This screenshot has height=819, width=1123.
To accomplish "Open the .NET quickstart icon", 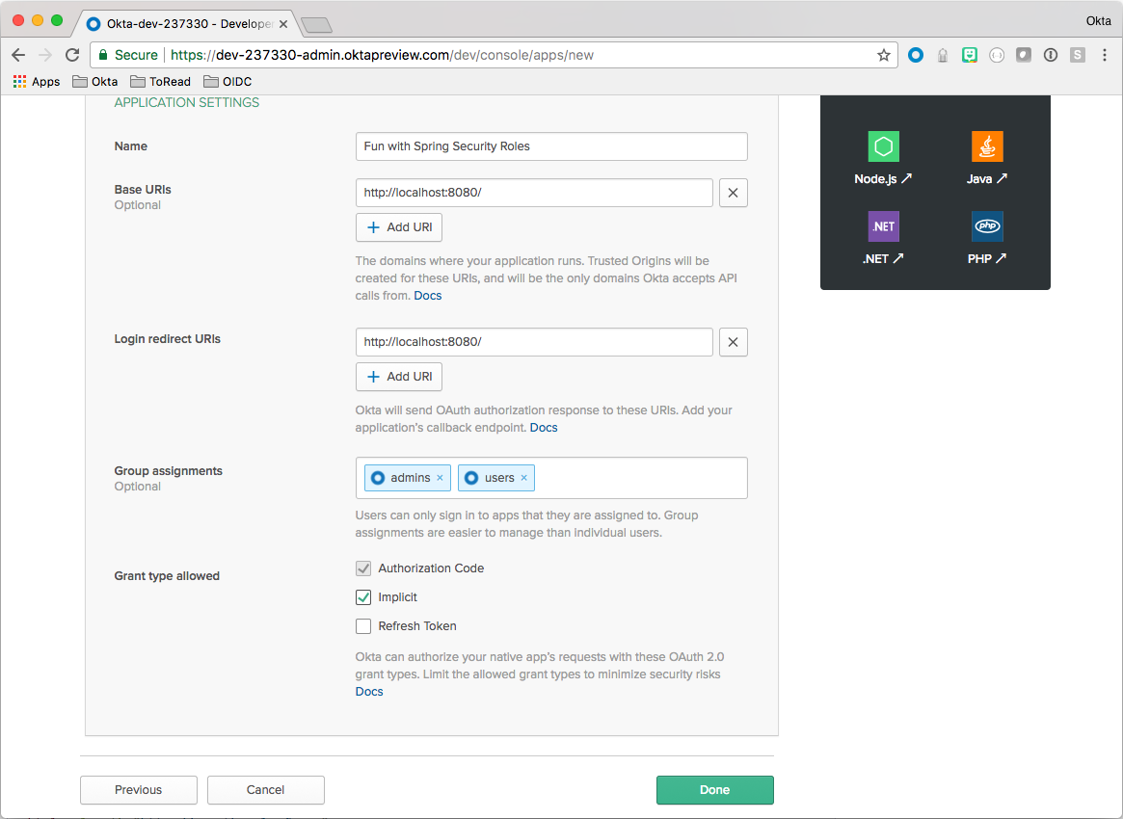I will point(883,227).
